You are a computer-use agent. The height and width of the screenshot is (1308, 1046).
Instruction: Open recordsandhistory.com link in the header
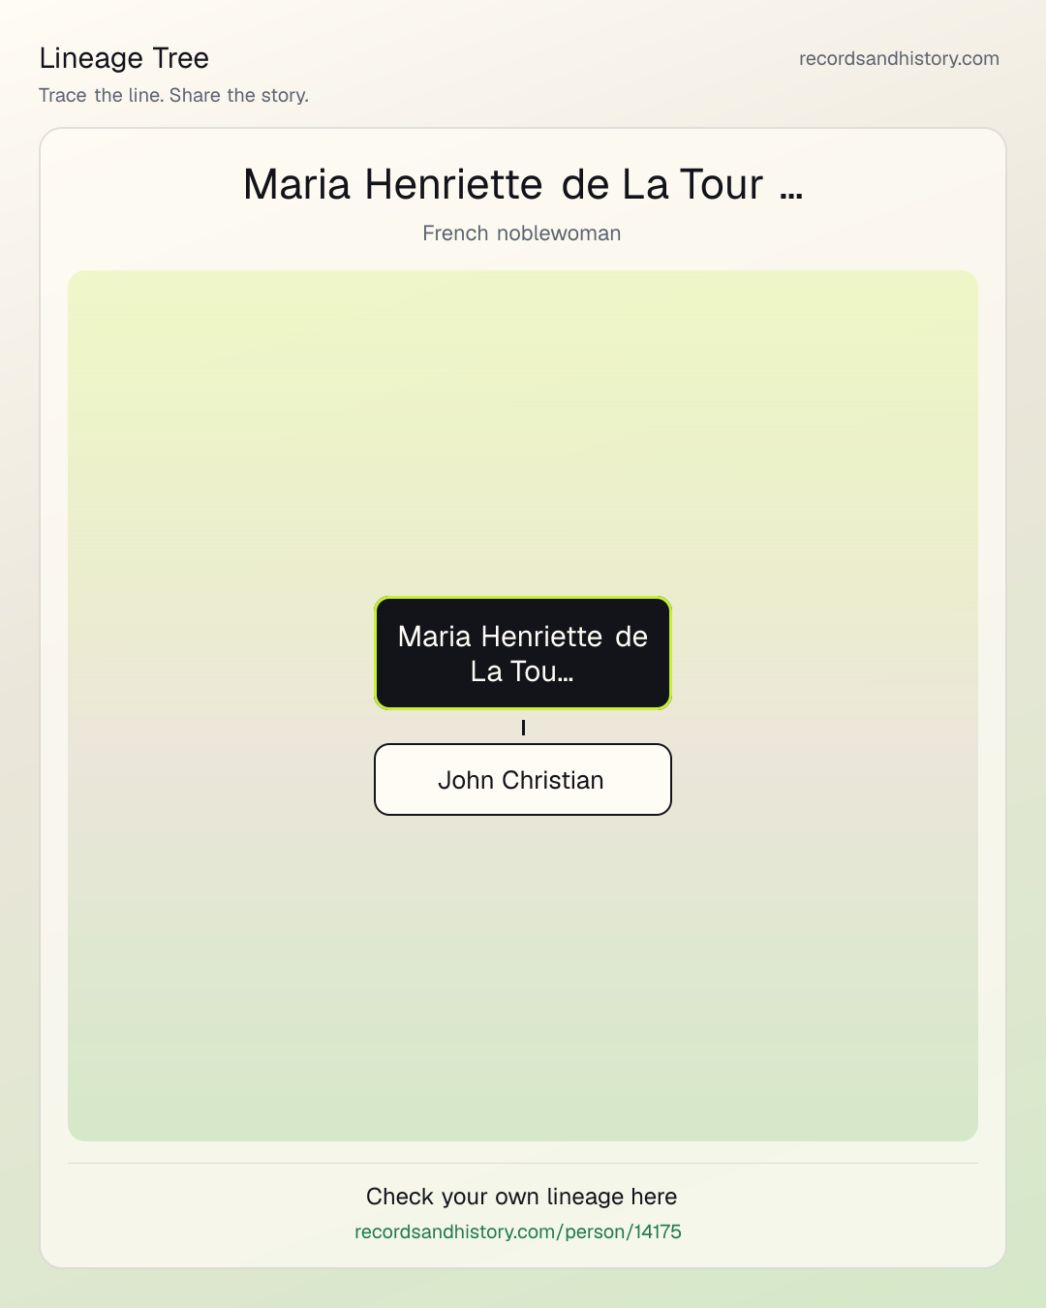click(x=899, y=58)
